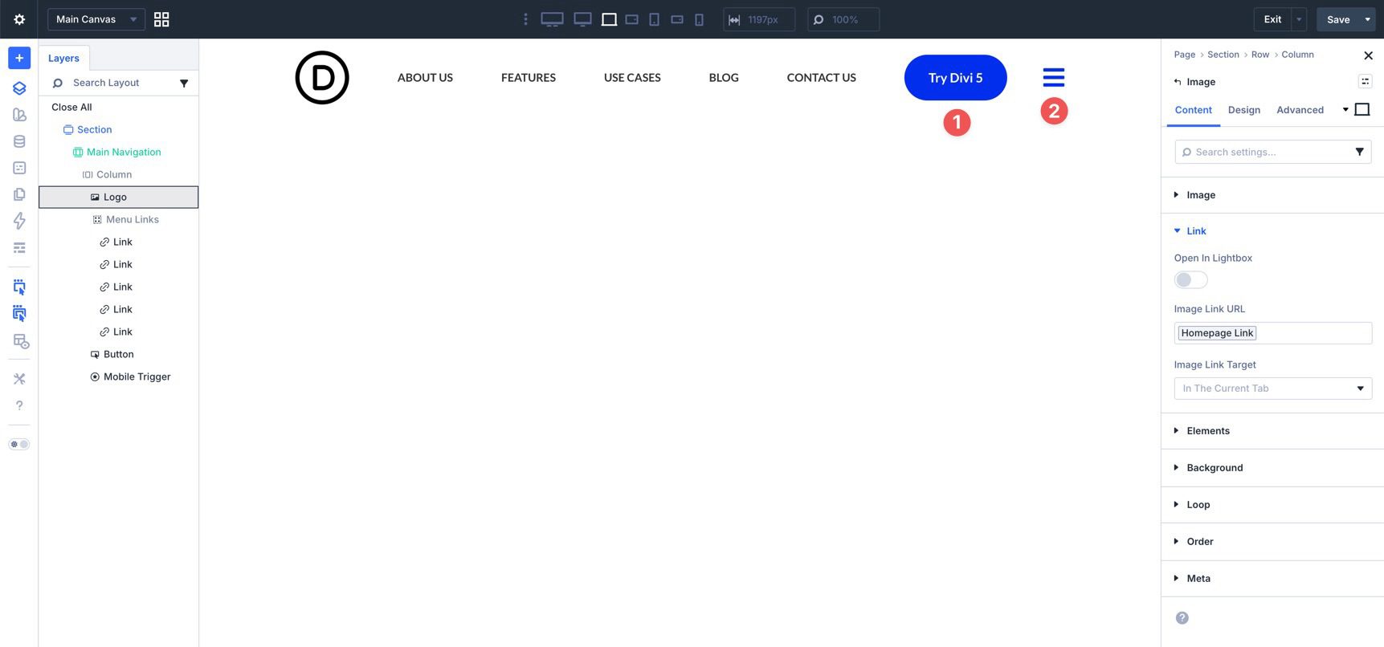The height and width of the screenshot is (647, 1384).
Task: Open the Exit dropdown arrow
Action: (x=1299, y=19)
